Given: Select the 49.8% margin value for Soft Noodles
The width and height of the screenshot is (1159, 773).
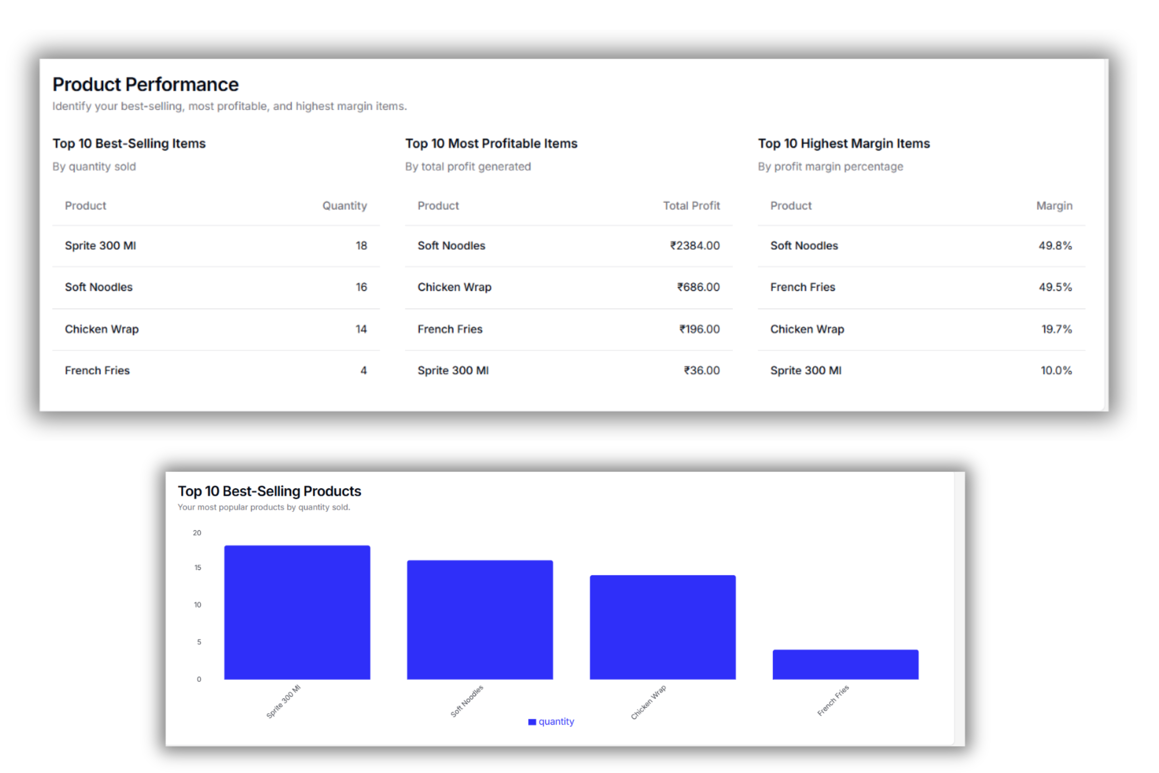Looking at the screenshot, I should point(1055,245).
